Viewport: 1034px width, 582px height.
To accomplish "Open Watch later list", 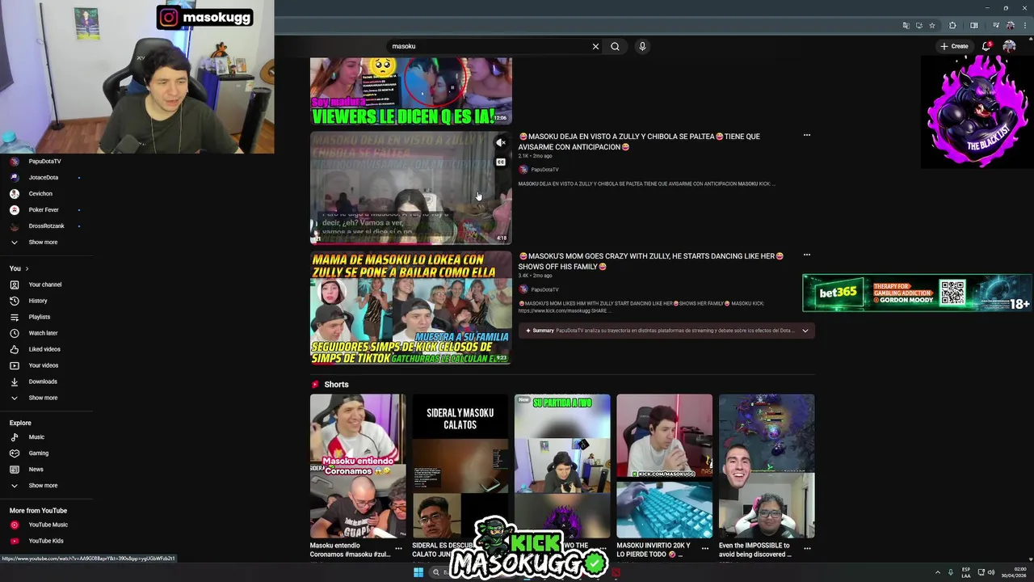I will coord(43,333).
